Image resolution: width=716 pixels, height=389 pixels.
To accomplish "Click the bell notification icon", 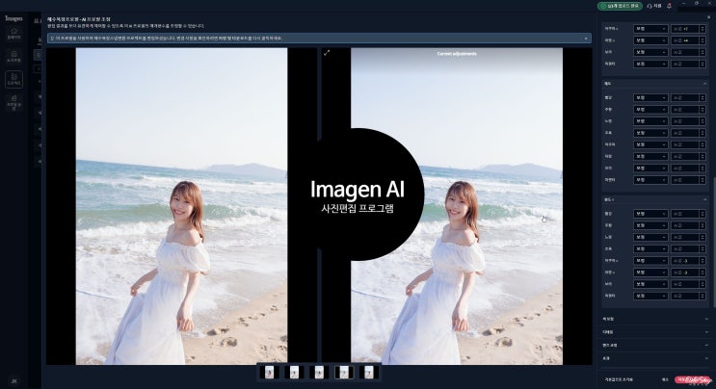I will tap(669, 6).
